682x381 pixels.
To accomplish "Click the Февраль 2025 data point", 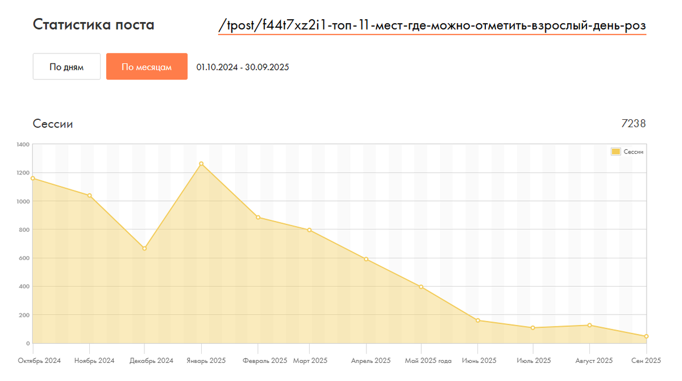I will point(258,217).
